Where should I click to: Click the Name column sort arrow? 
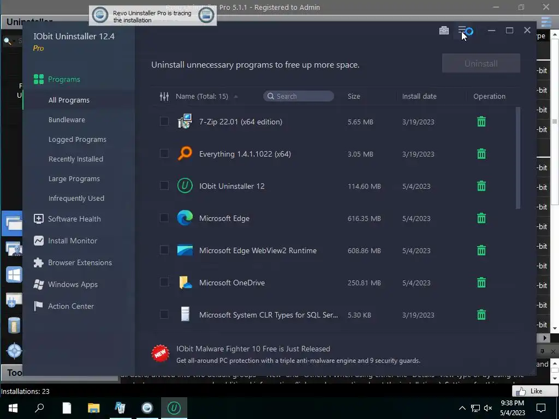click(x=236, y=96)
